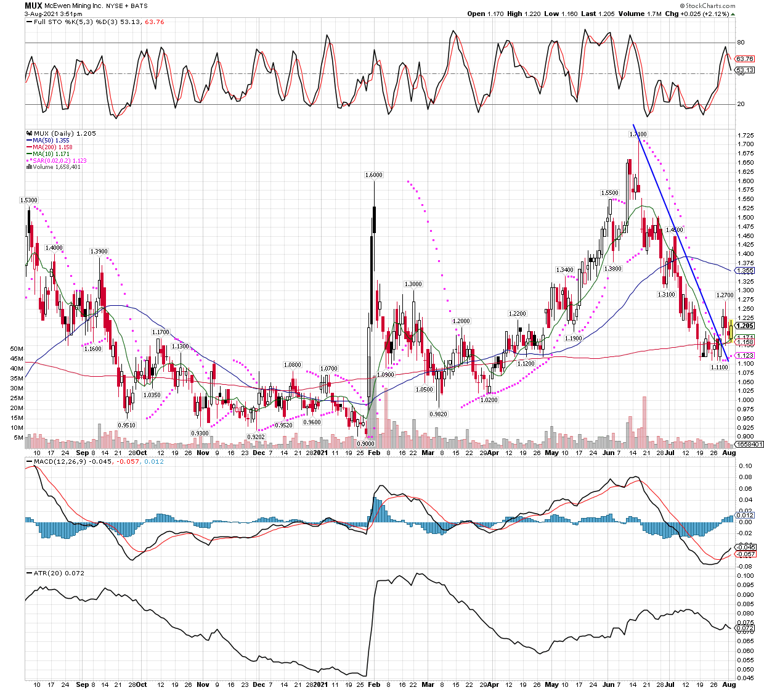This screenshot has height=690, width=764.
Task: Click the 0.9820 low price label
Action: point(439,414)
